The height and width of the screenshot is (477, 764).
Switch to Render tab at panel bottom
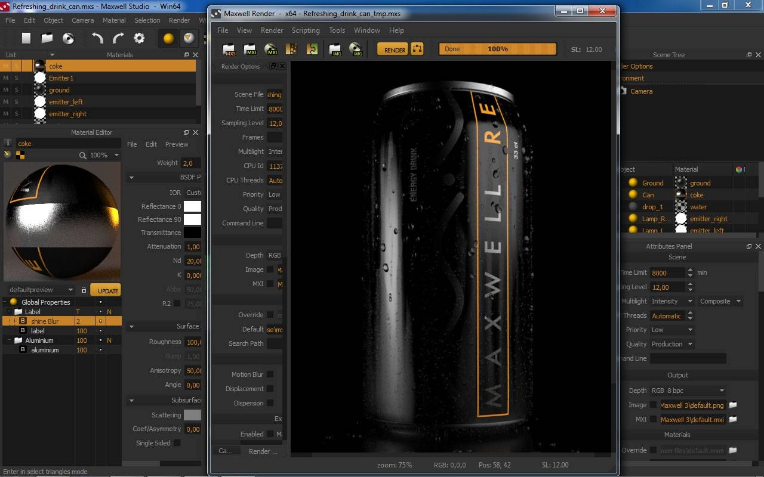263,451
